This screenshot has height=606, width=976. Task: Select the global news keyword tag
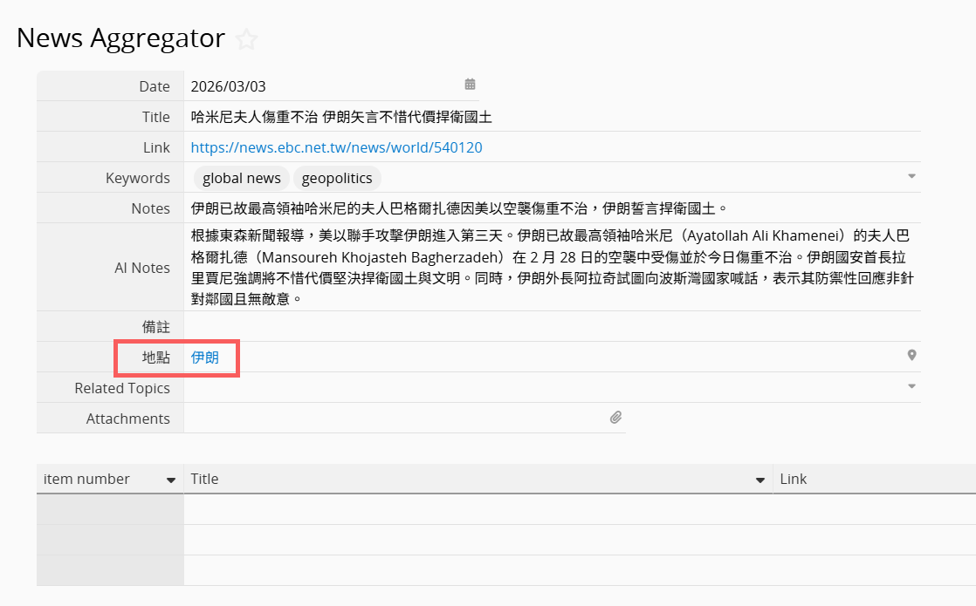[242, 178]
